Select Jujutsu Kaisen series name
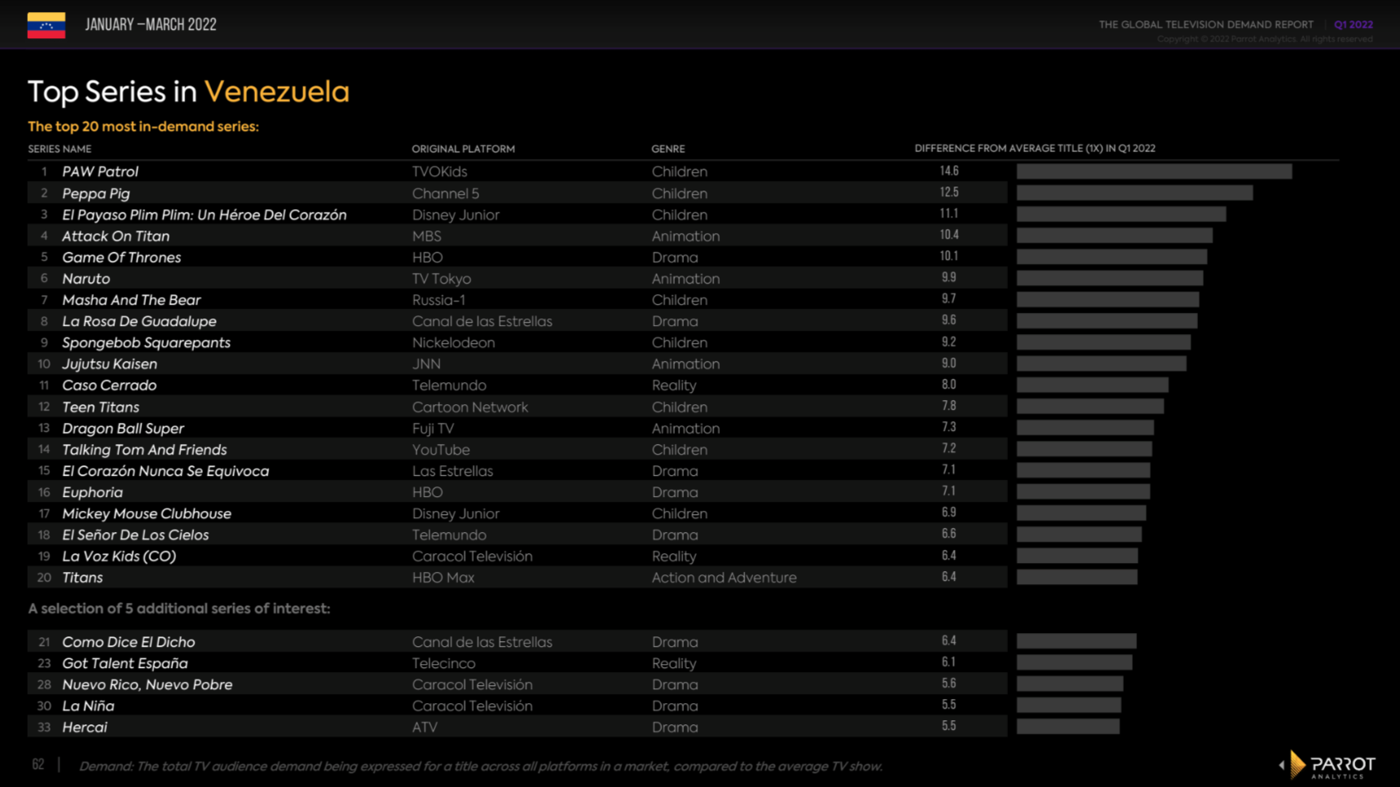 [x=109, y=364]
